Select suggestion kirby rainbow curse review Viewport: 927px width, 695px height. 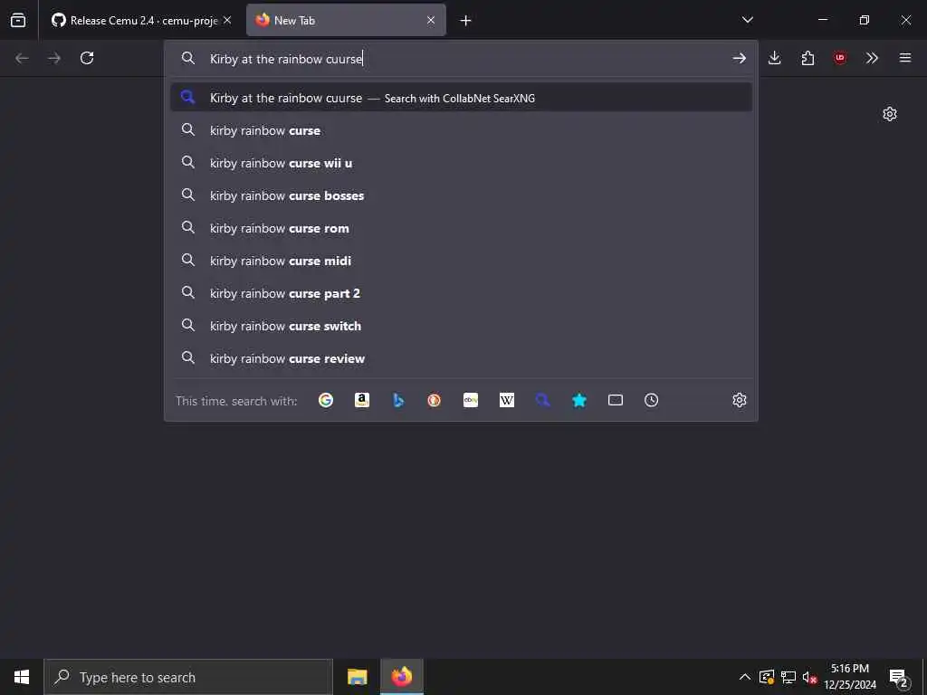point(461,357)
